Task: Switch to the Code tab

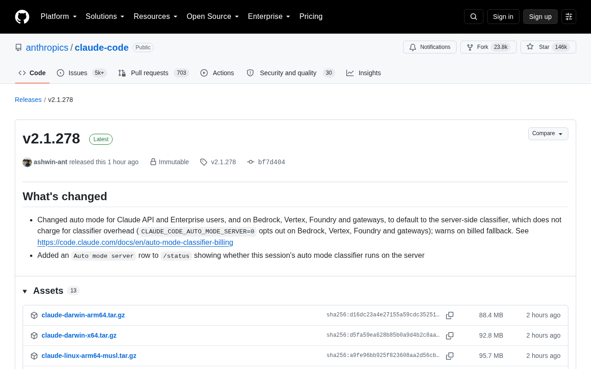Action: [32, 73]
